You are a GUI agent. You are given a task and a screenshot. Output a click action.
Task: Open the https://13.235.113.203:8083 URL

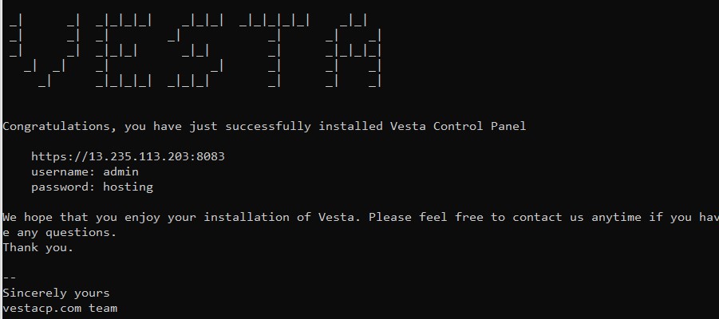(x=128, y=157)
